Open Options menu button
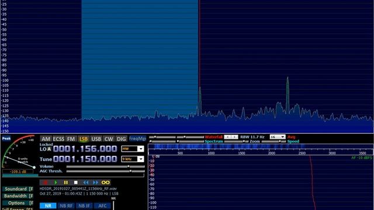374x210 pixels. point(18,203)
